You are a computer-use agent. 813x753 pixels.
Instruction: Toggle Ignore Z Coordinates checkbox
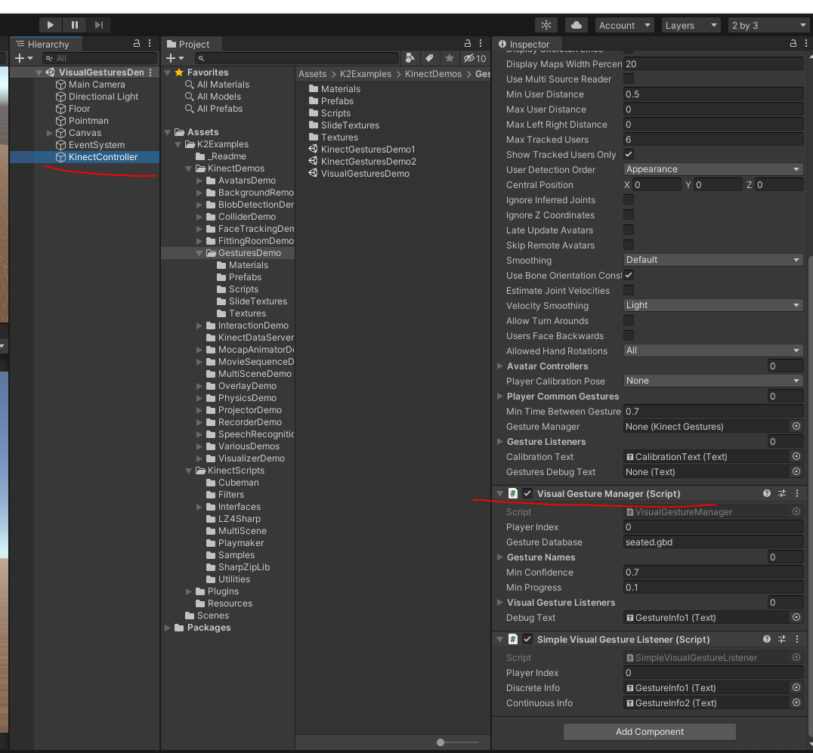[629, 214]
